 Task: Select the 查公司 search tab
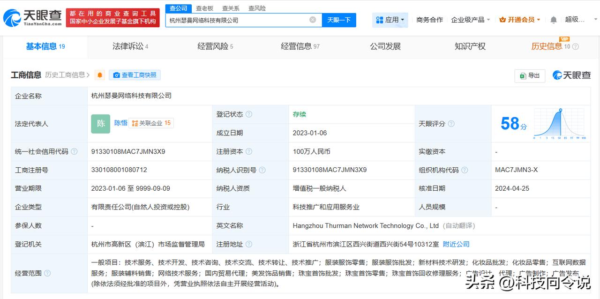click(178, 8)
